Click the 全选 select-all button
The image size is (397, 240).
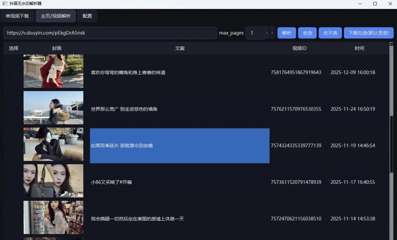(307, 33)
